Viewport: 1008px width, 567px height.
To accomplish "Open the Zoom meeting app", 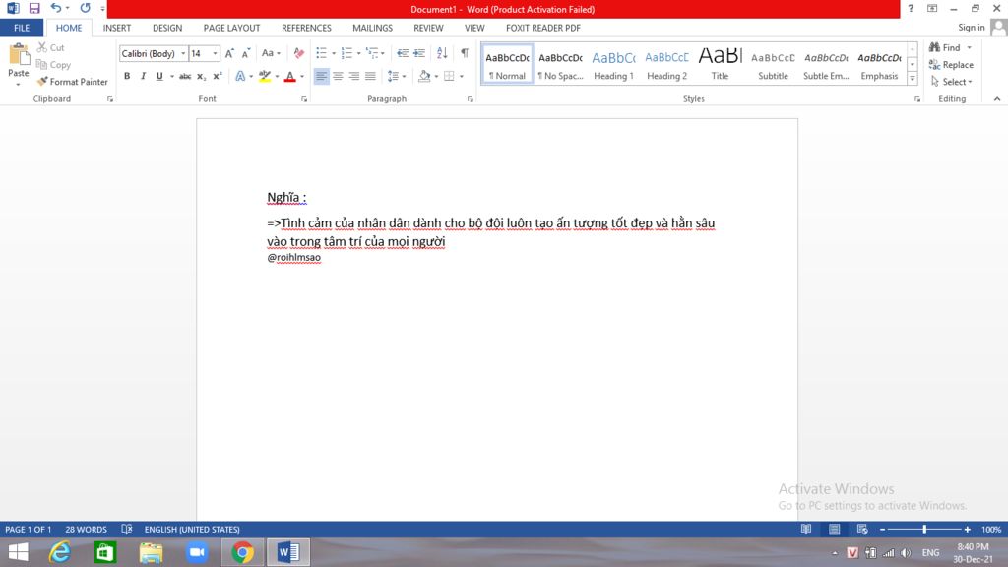I will [x=197, y=552].
